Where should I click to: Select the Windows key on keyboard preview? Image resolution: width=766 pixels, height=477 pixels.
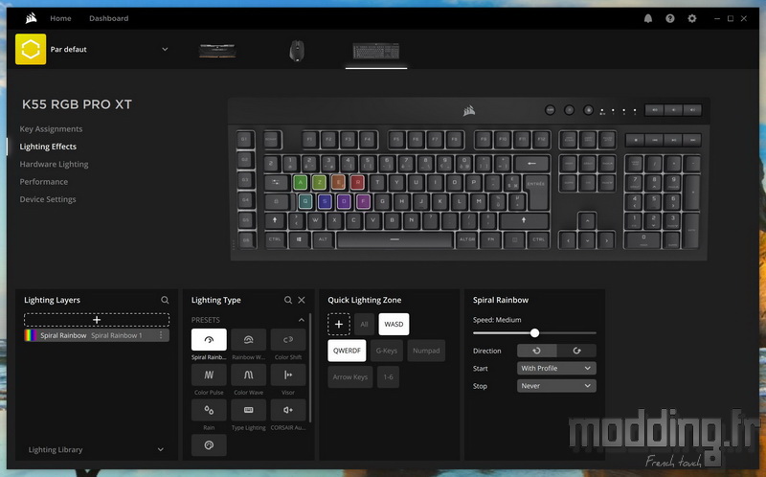tap(299, 239)
